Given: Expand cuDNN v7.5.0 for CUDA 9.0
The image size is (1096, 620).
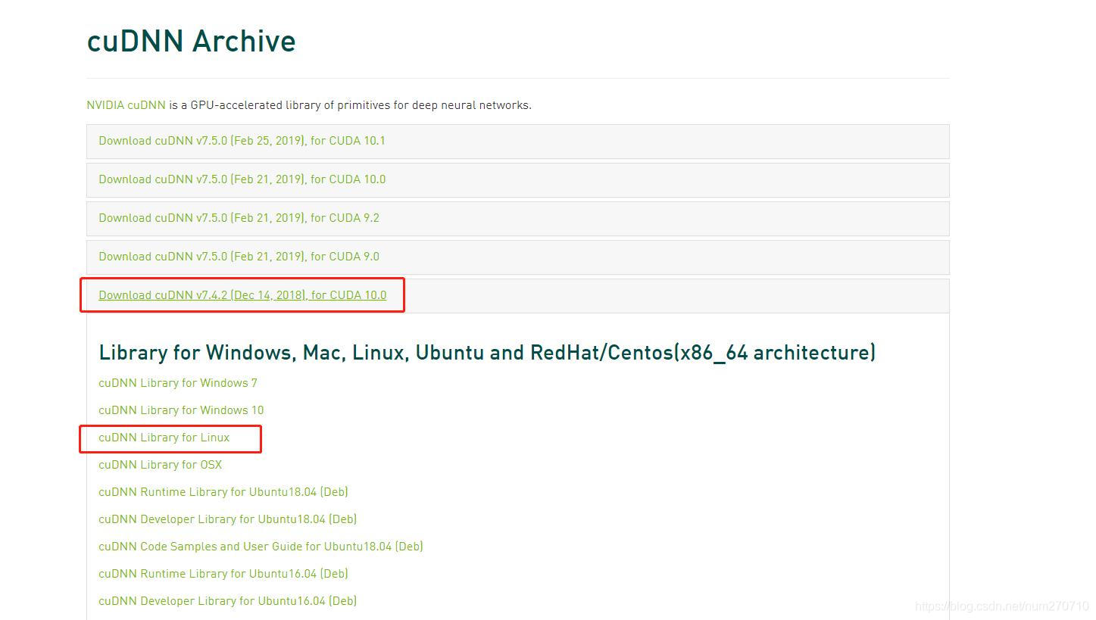Looking at the screenshot, I should tap(239, 257).
